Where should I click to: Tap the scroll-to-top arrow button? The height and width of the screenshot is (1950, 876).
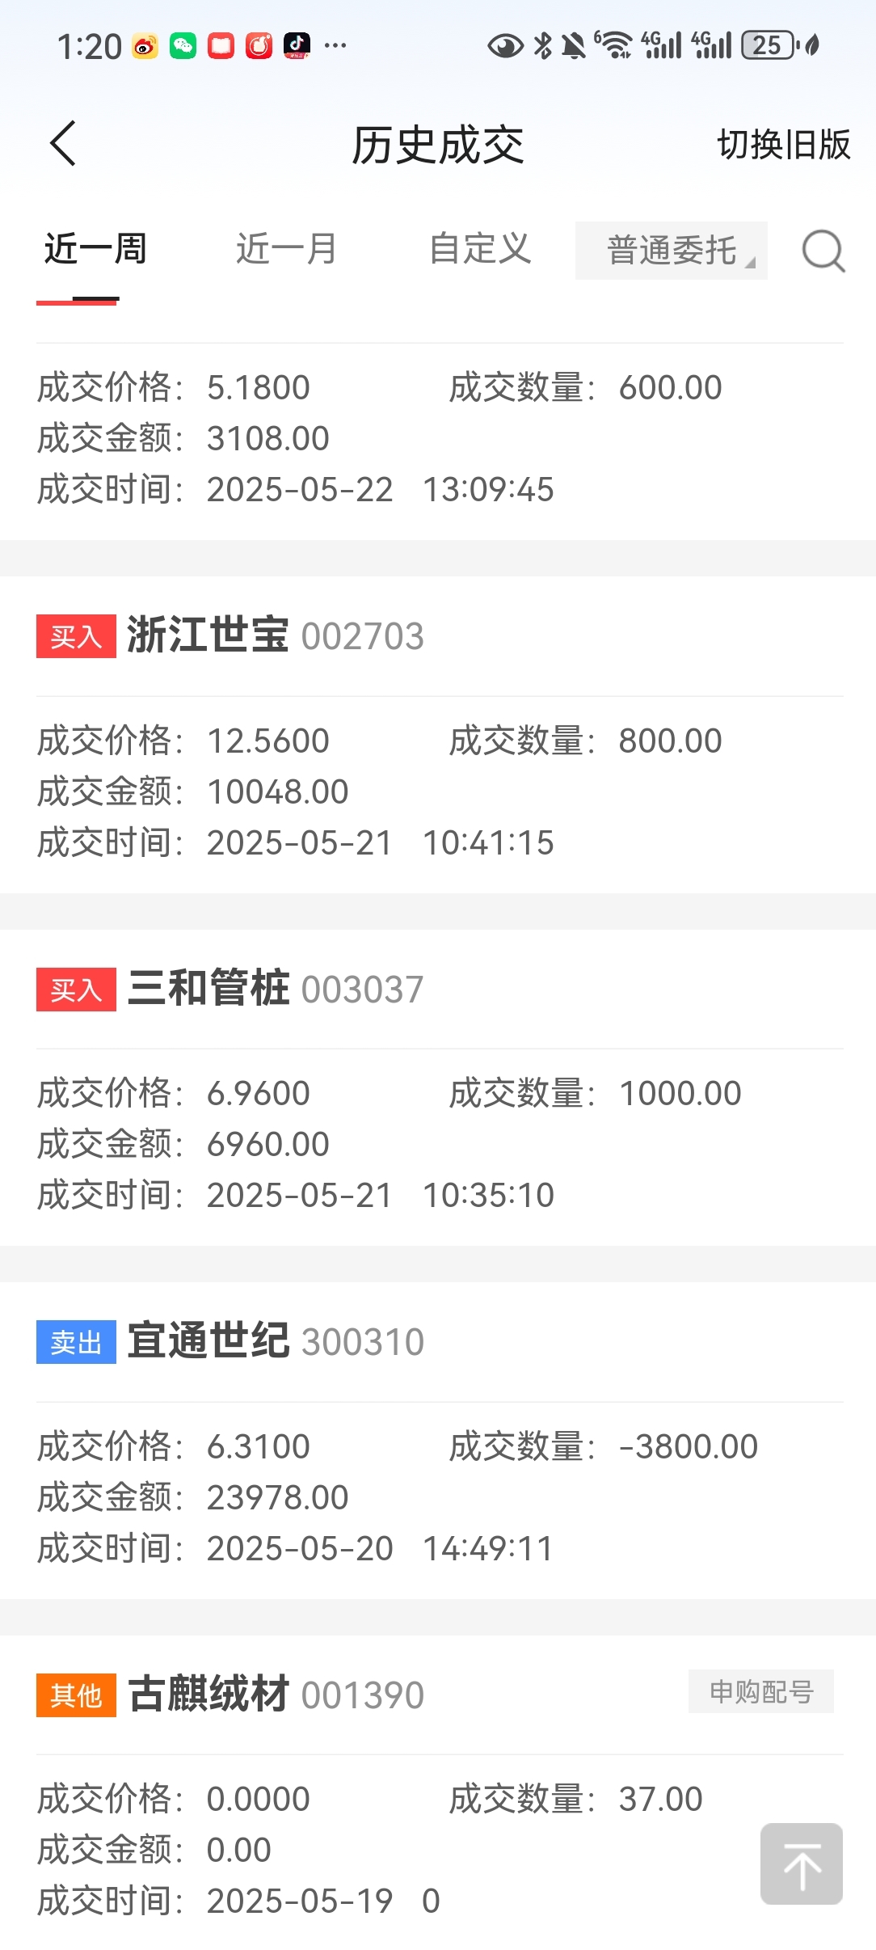coord(802,1863)
